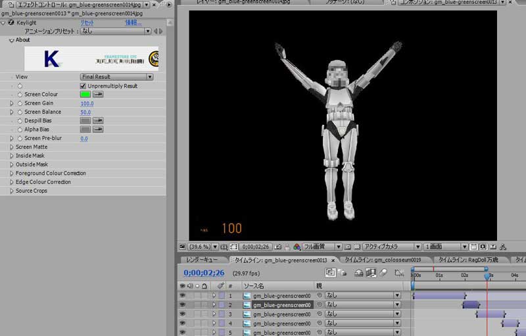
Task: Expand Foreground Colour Correction group
Action: [x=12, y=174]
